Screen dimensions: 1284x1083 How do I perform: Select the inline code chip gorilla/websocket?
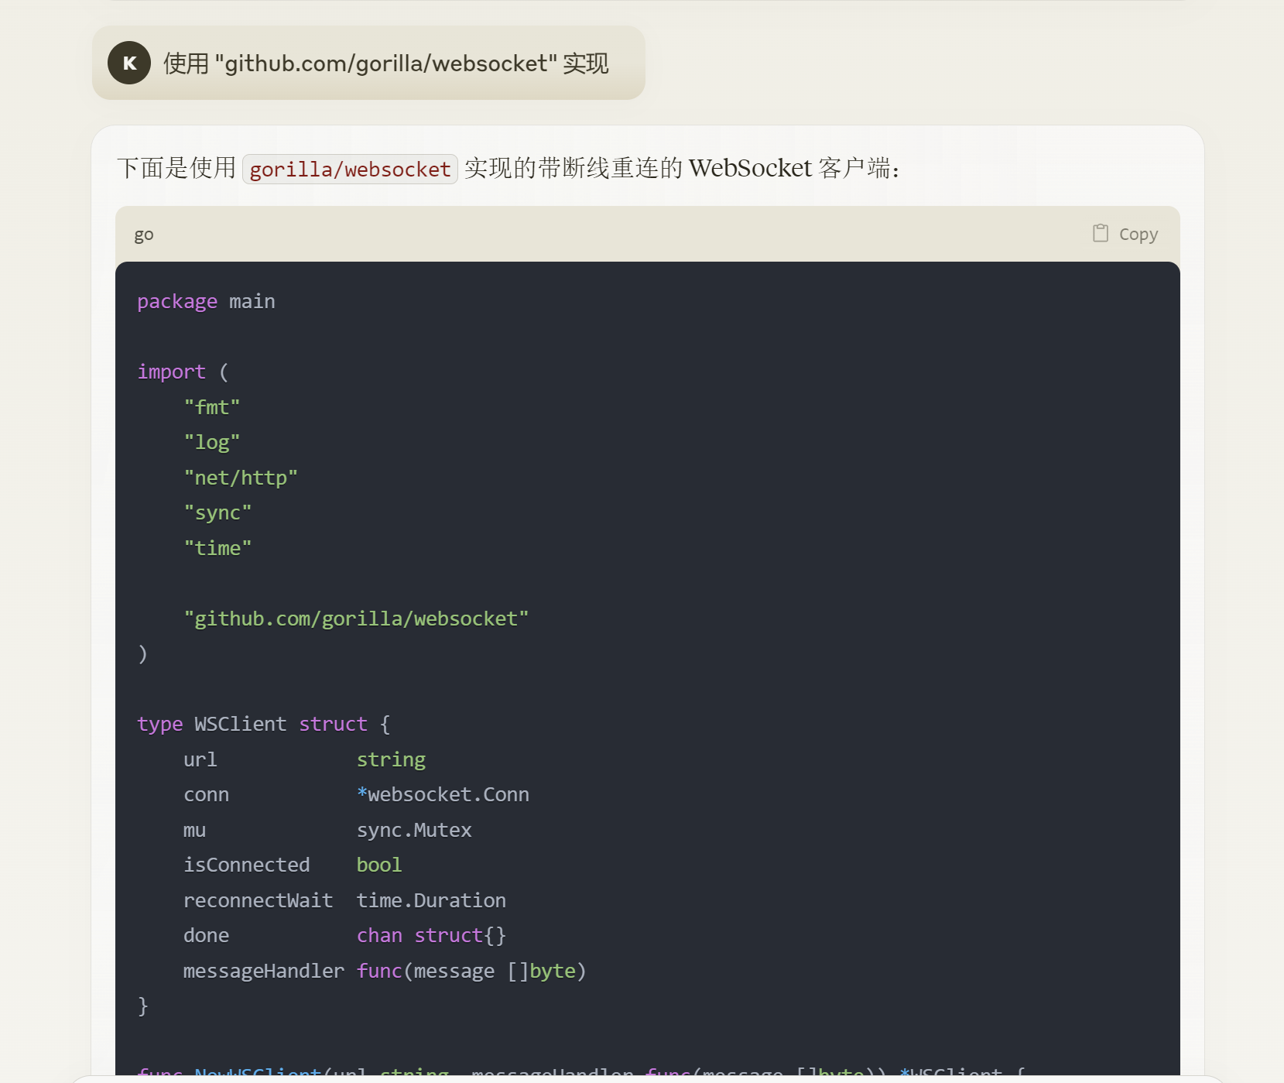tap(349, 168)
